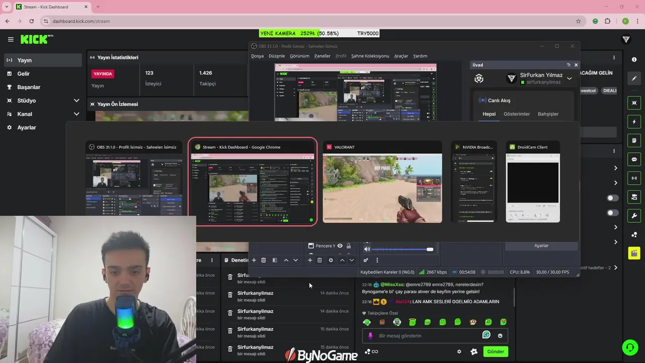This screenshot has width=645, height=363.
Task: Add a scene with the OBS scenes plus icon
Action: pyautogui.click(x=254, y=260)
